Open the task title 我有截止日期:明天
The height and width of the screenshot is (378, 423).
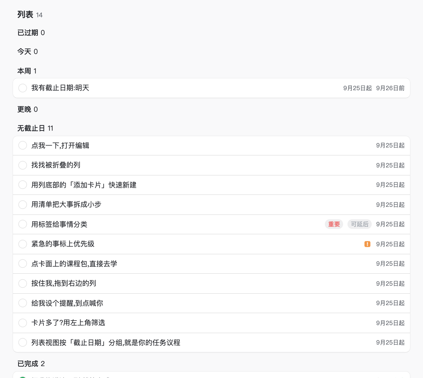click(x=60, y=88)
